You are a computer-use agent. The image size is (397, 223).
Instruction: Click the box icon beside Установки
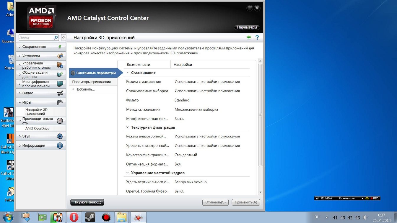click(60, 56)
